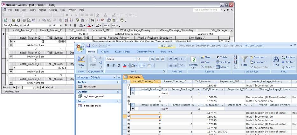Image resolution: width=297 pixels, height=135 pixels.
Task: Collapse the Queries group in navigation pane
Action: point(118,92)
